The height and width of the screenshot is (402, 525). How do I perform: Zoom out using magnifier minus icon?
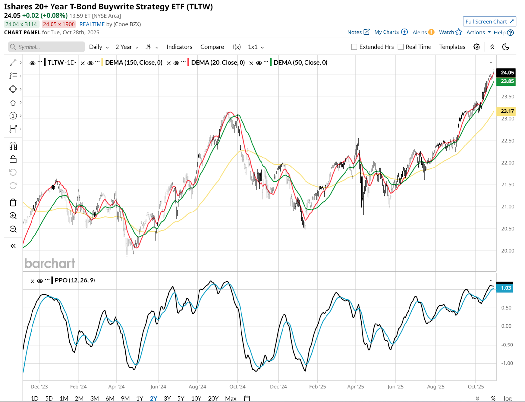coord(13,229)
